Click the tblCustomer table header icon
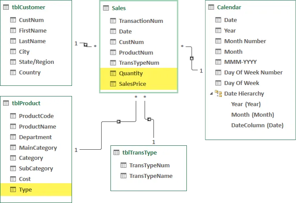 [x=6, y=8]
